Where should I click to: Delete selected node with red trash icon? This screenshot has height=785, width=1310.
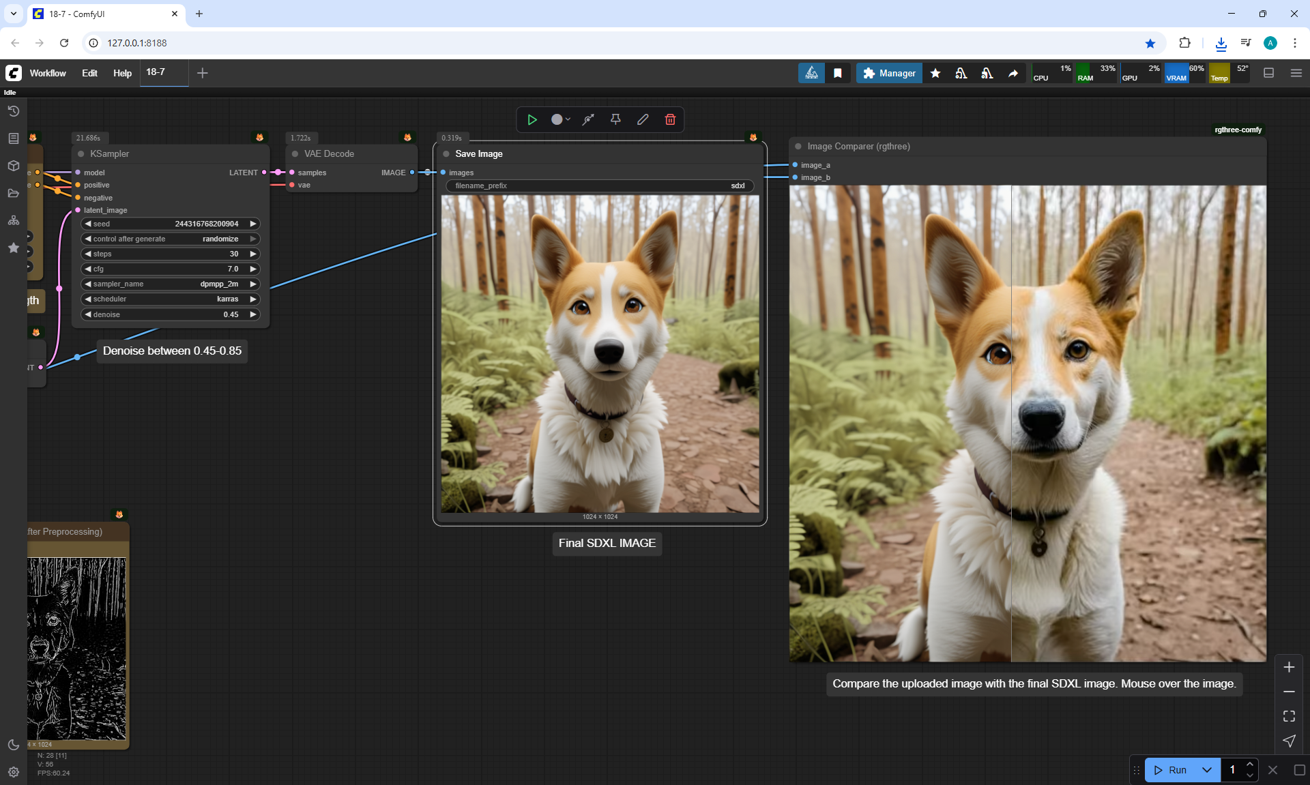[x=670, y=119]
